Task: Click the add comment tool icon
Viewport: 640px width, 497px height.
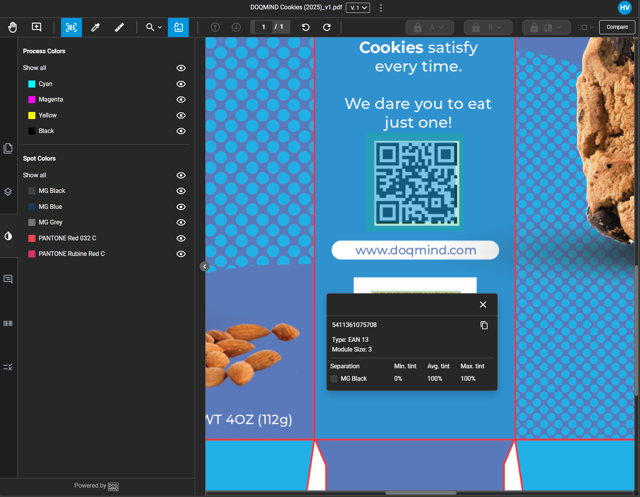Action: 37,27
